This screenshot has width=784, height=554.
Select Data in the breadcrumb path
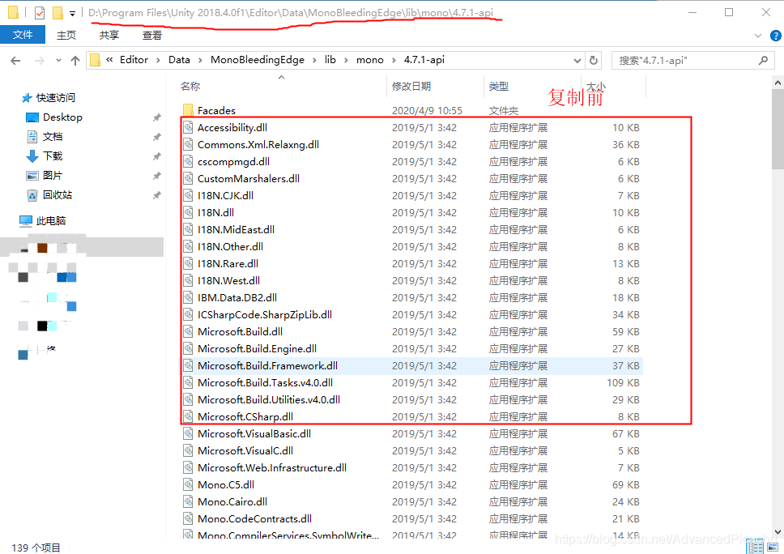pos(179,60)
